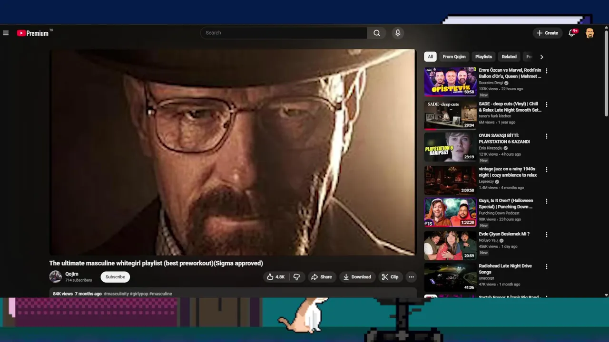Click the Download button

[357, 277]
